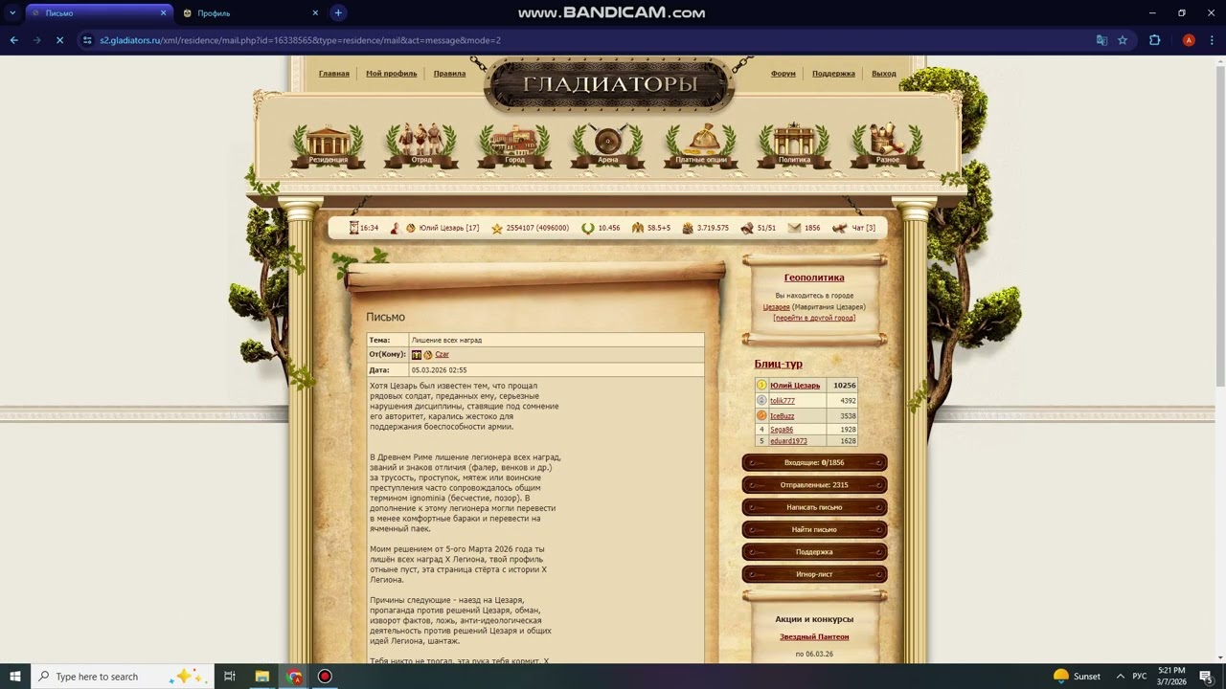Click Геополитика heading link

(x=814, y=278)
